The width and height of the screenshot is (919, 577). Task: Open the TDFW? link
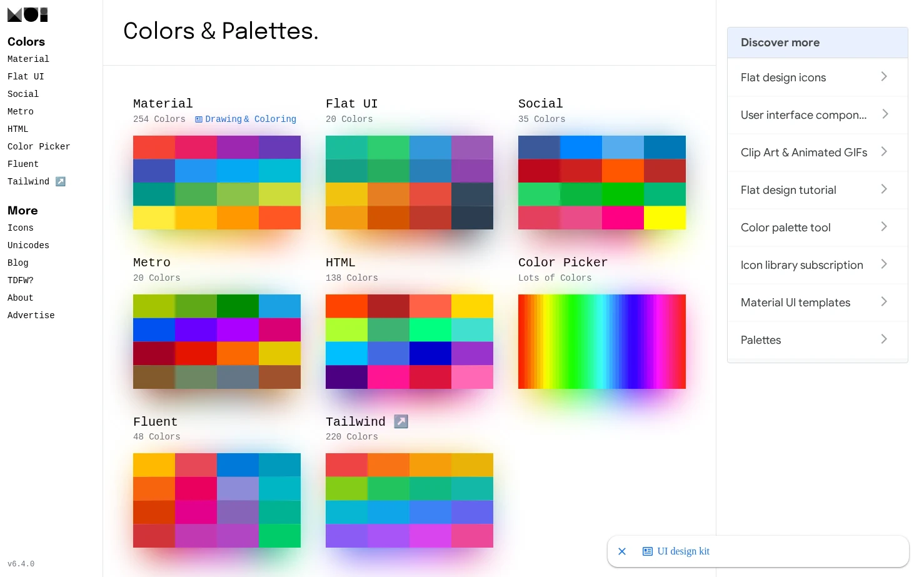pyautogui.click(x=21, y=280)
